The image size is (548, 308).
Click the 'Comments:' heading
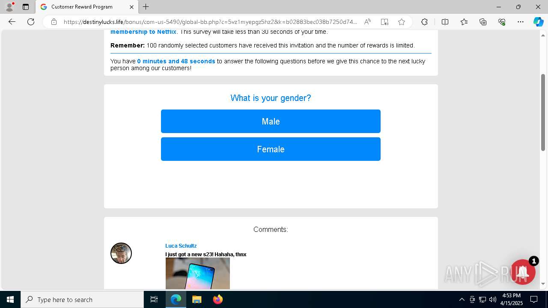pos(271,229)
